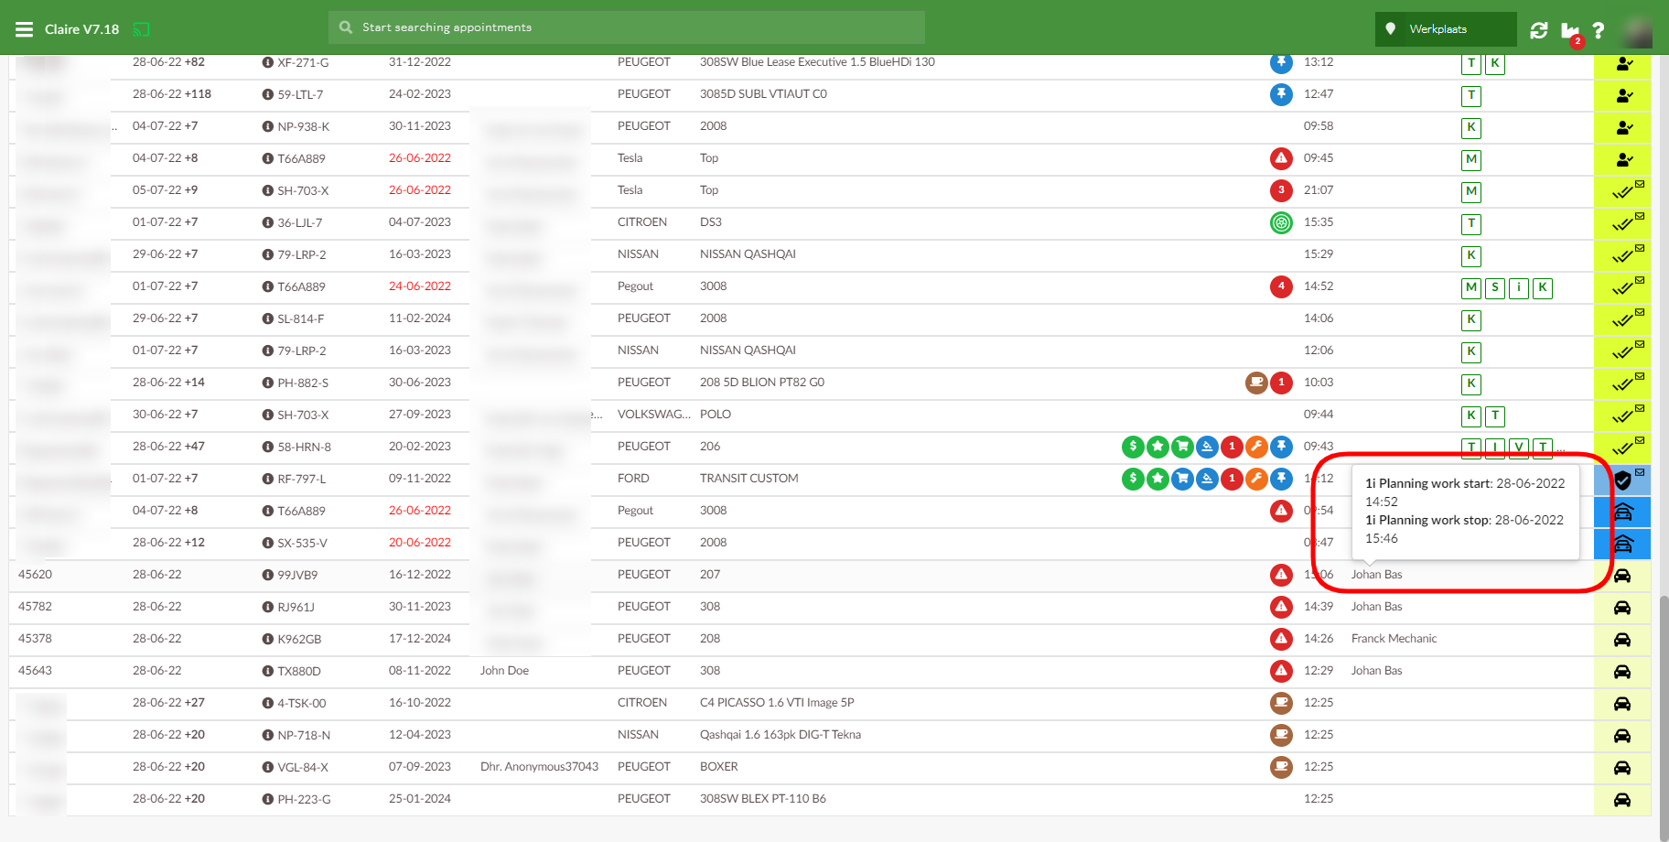1669x842 pixels.
Task: Open the Werkplaats location dropdown
Action: [1445, 29]
